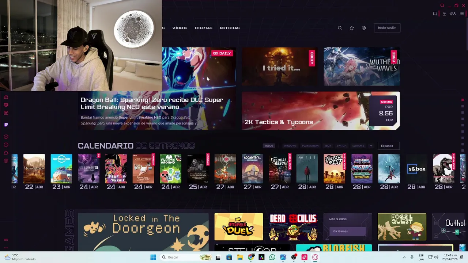
Task: Open the player icon in the sidebar
Action: coord(6,137)
